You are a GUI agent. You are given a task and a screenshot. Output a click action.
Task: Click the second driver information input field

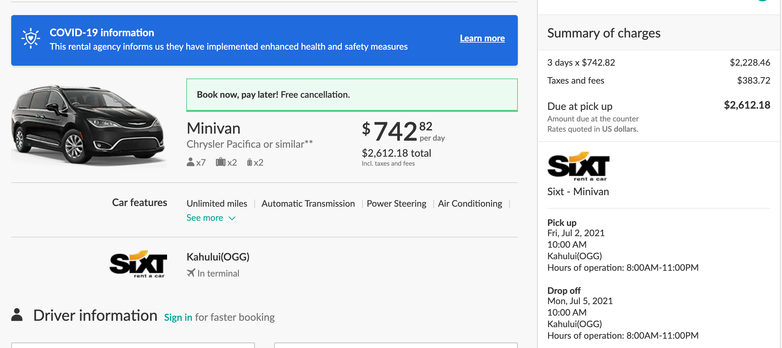pyautogui.click(x=396, y=345)
